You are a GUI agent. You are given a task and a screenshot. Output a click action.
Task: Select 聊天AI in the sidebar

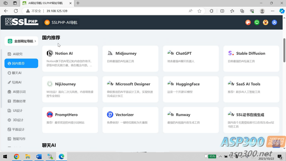coord(17,73)
